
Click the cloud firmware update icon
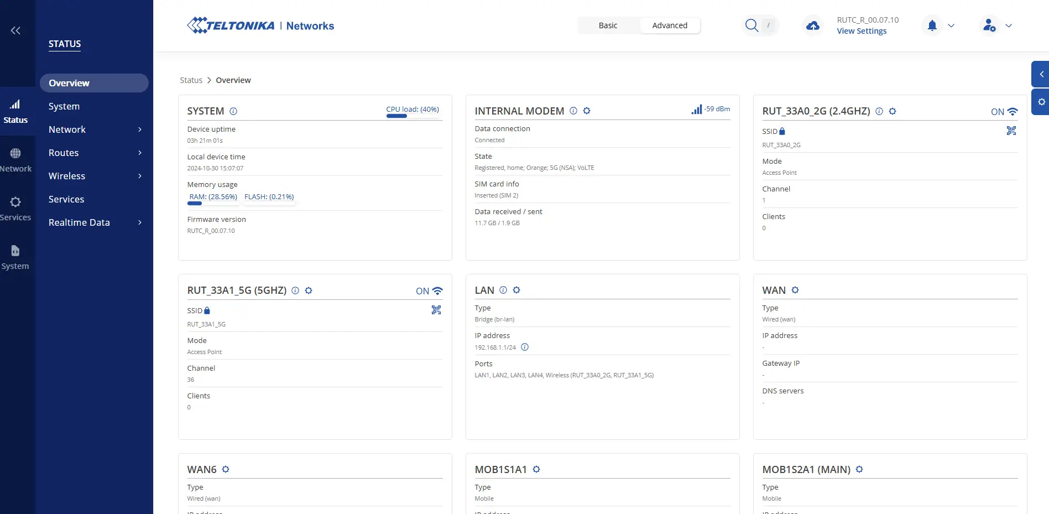click(812, 25)
